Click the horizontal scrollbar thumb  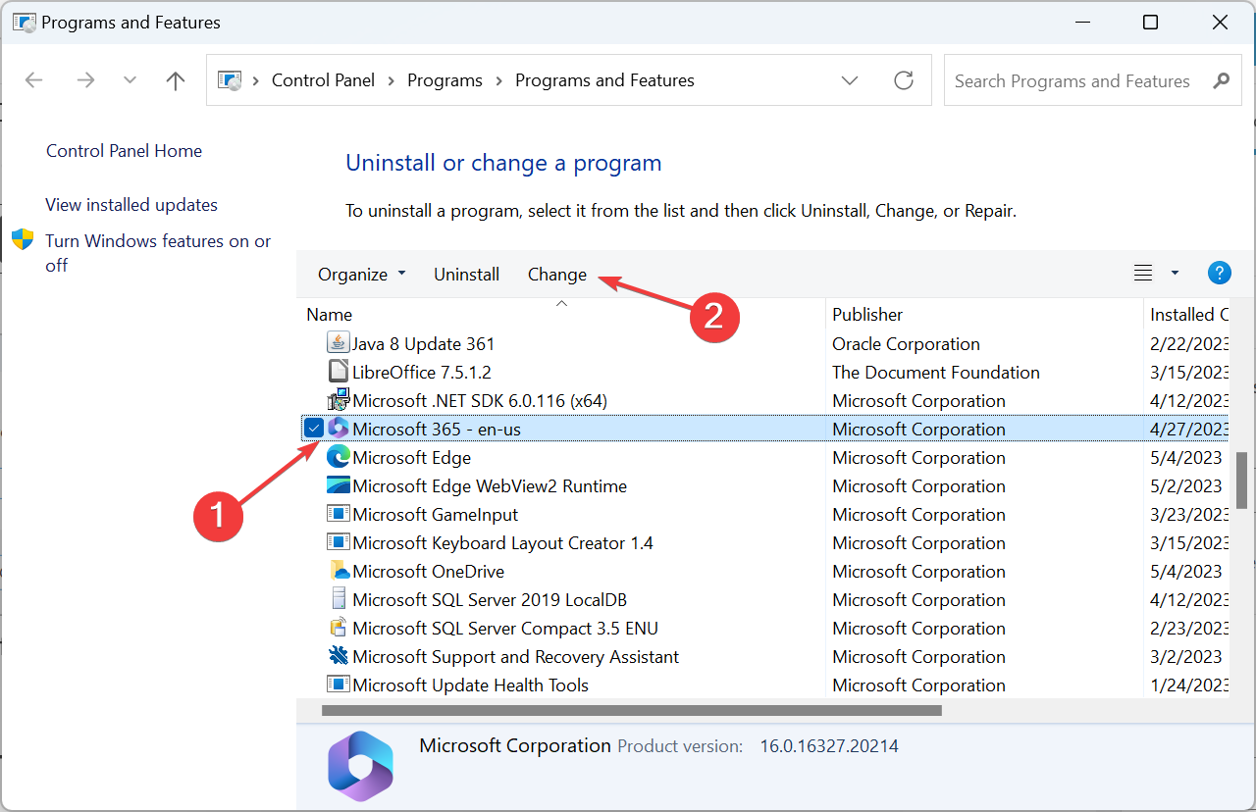tap(632, 710)
